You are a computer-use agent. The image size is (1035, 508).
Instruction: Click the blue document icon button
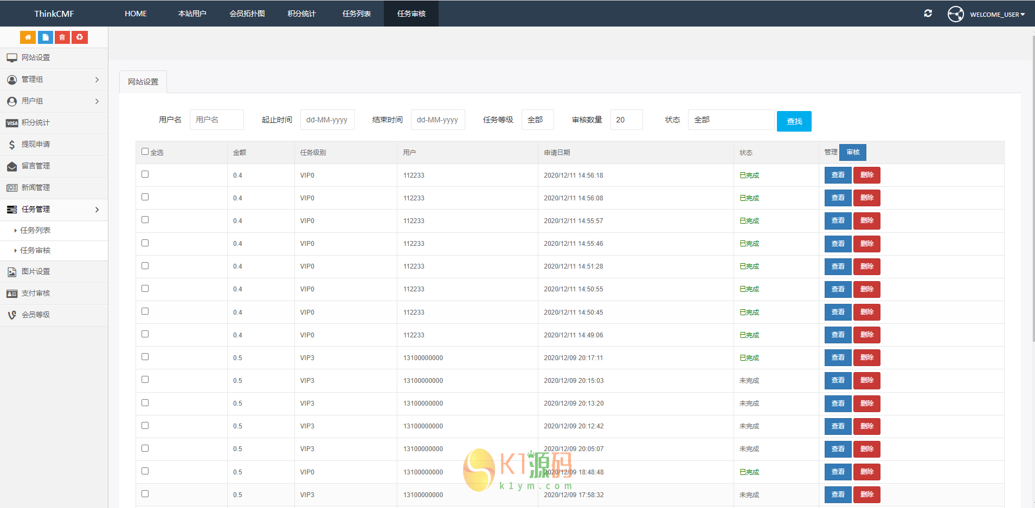point(45,37)
